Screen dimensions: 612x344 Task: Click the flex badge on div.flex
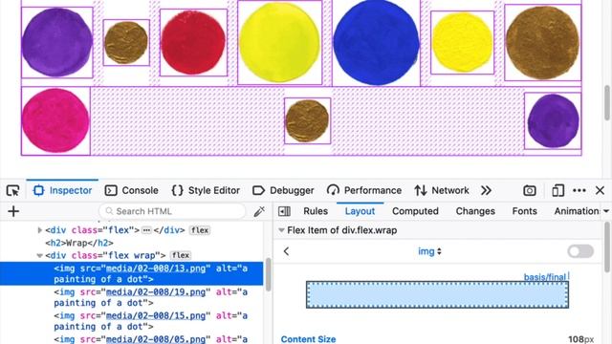[200, 230]
